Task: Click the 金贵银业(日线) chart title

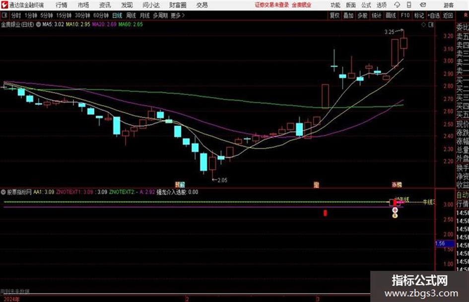Action: pos(18,24)
